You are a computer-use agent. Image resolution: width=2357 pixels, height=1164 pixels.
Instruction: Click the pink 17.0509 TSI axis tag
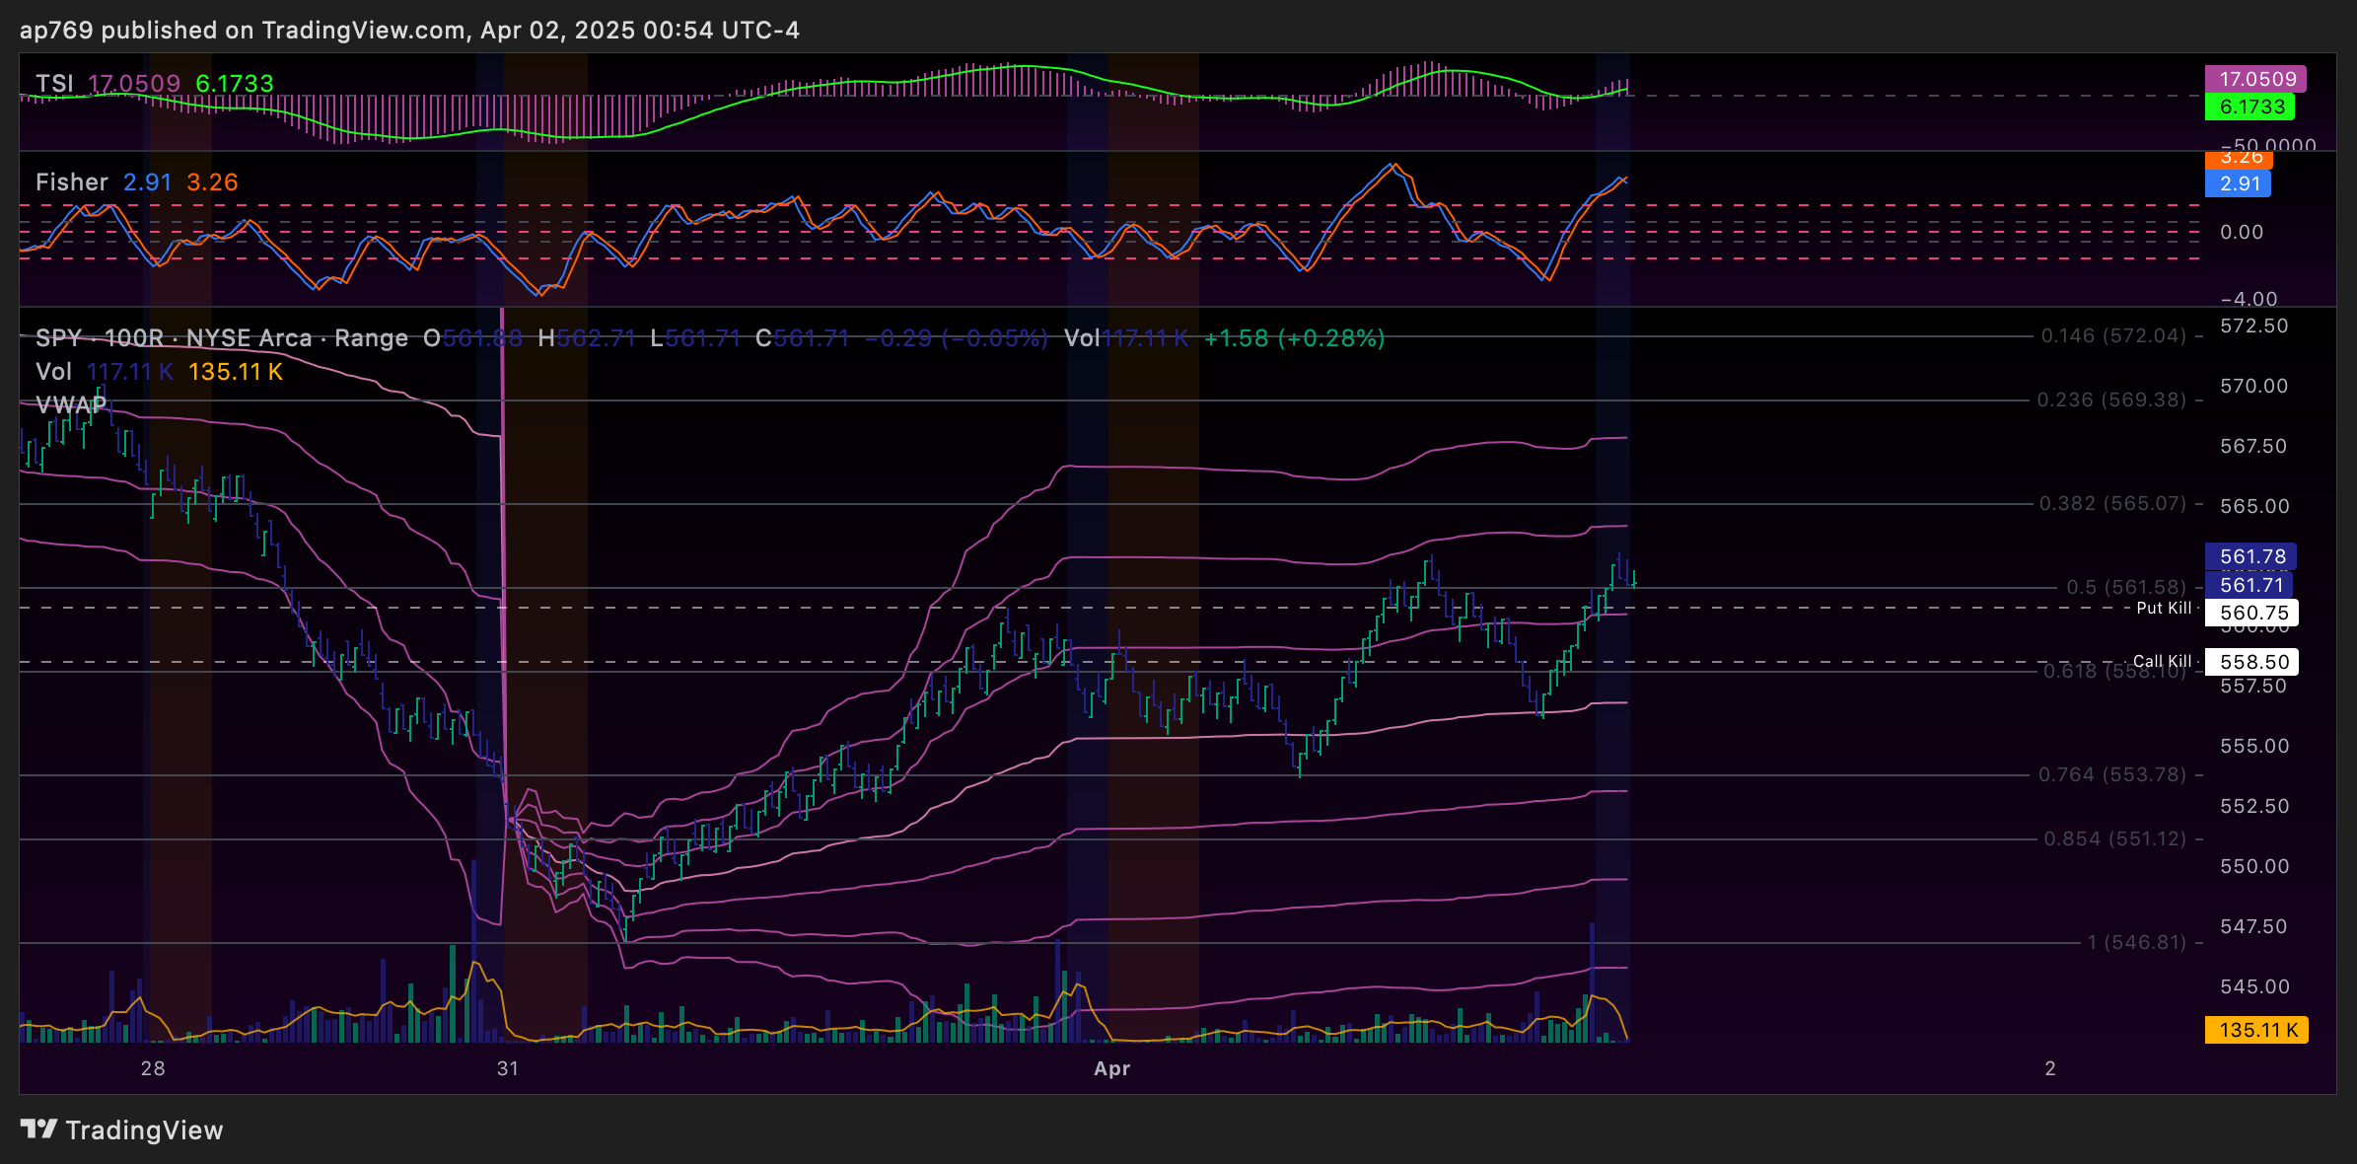(x=2256, y=79)
